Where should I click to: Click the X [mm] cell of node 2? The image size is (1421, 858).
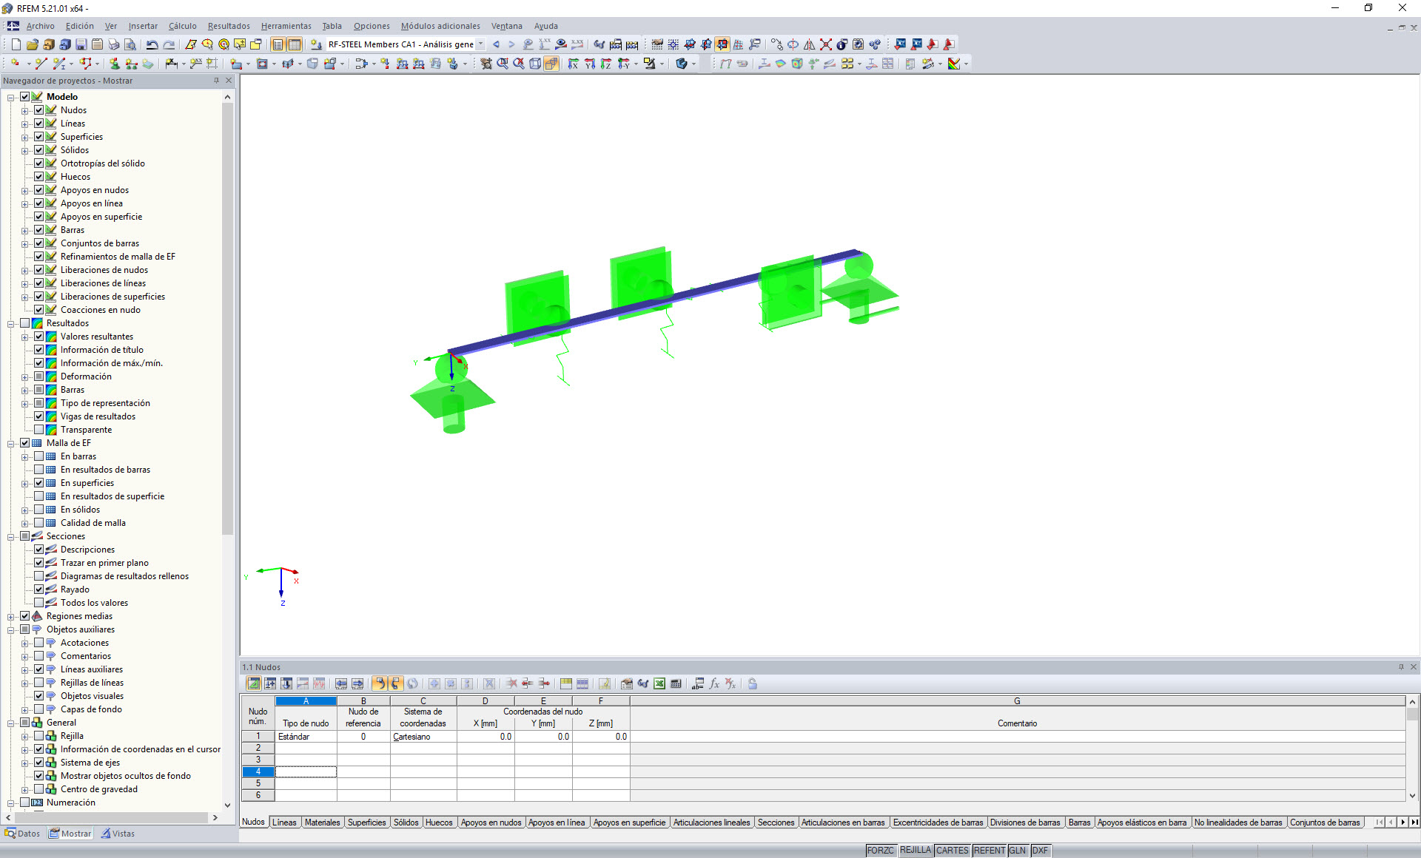485,748
